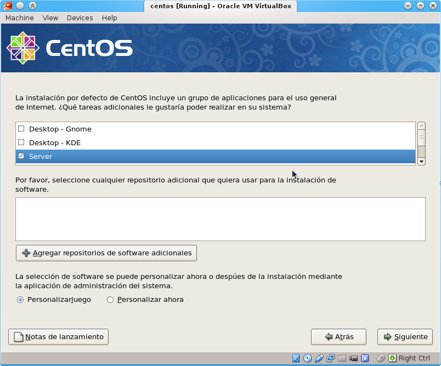Click the hard disk activity icon in status bar
The width and height of the screenshot is (441, 366).
[296, 358]
